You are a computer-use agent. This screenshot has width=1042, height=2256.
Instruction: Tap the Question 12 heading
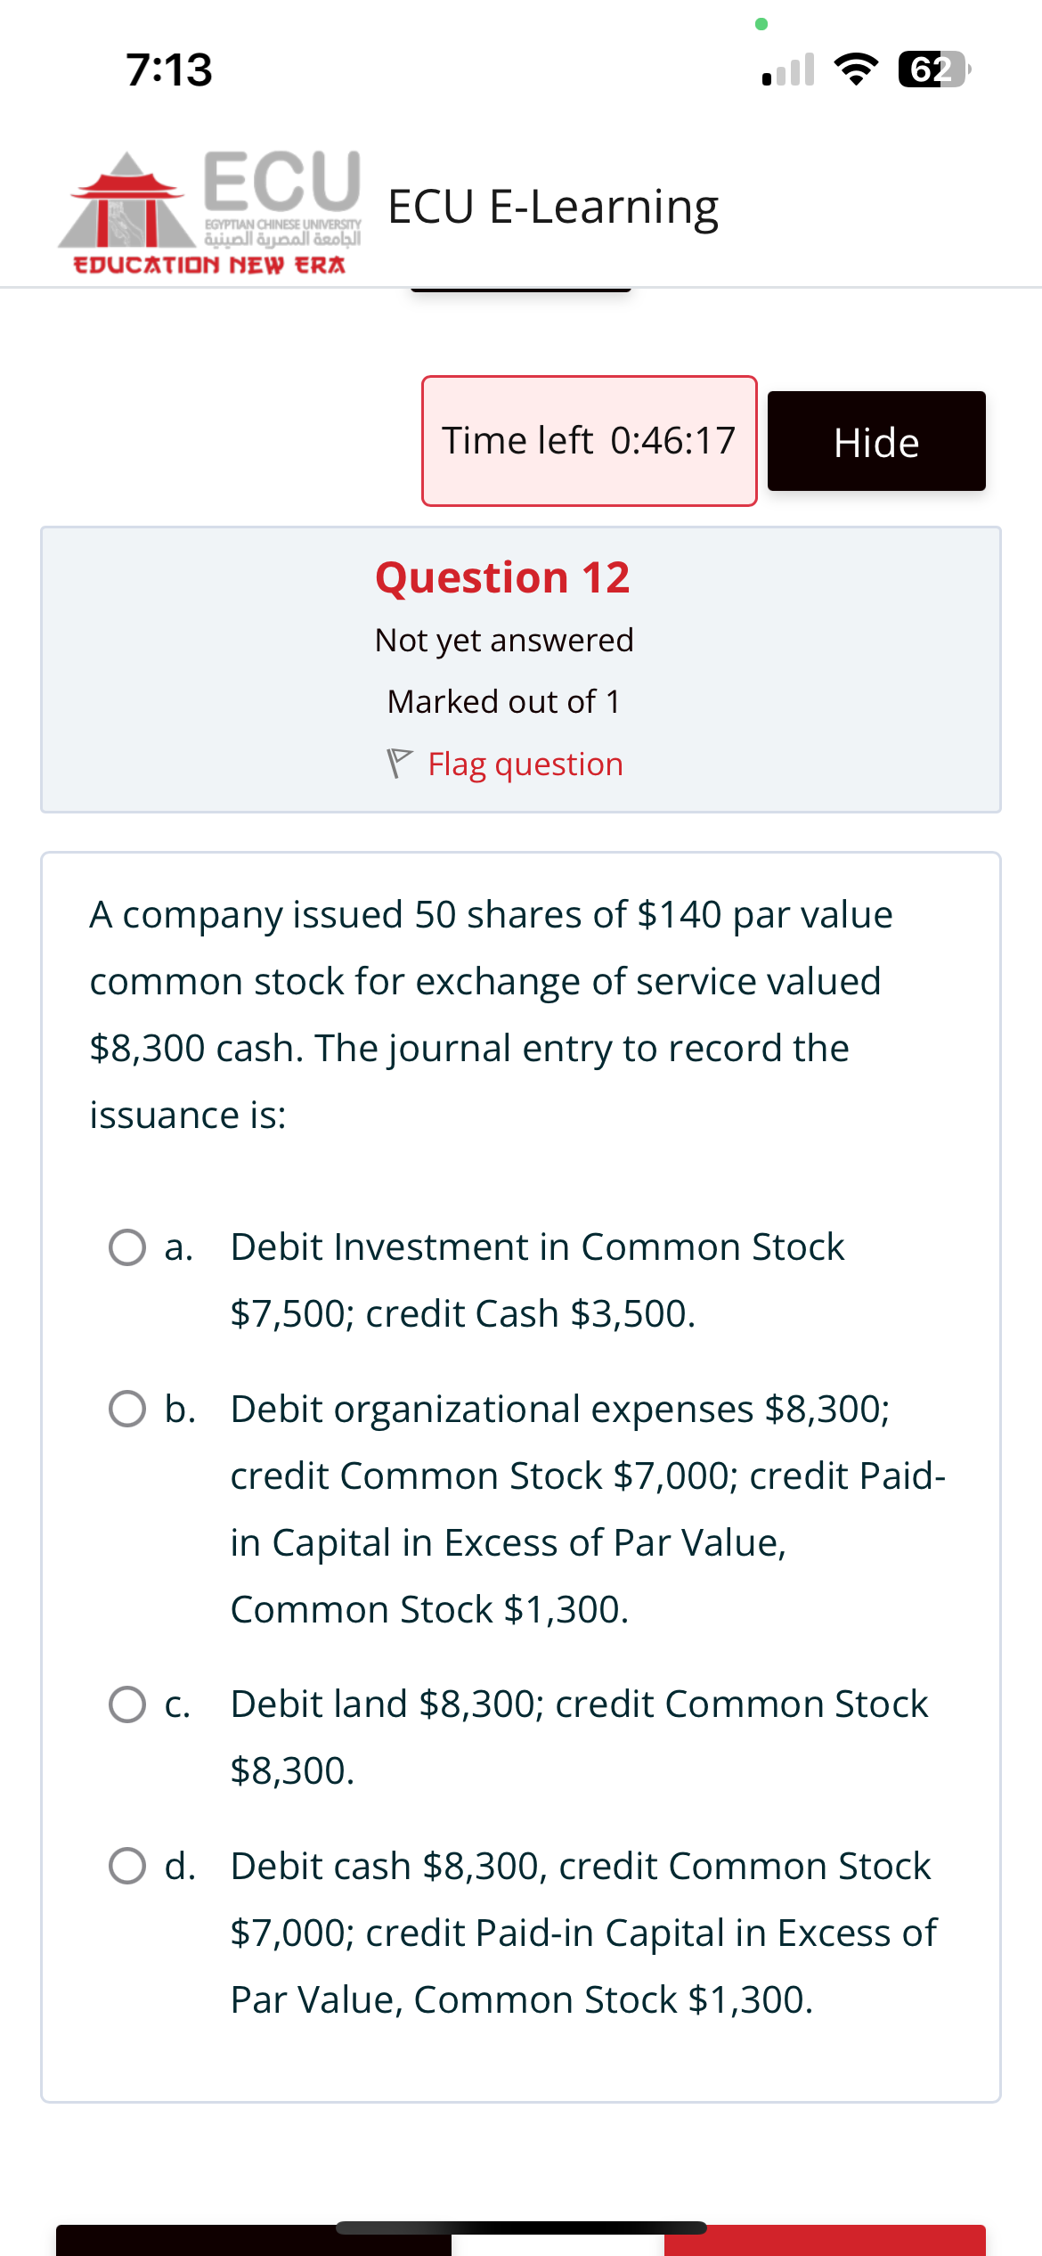point(502,577)
